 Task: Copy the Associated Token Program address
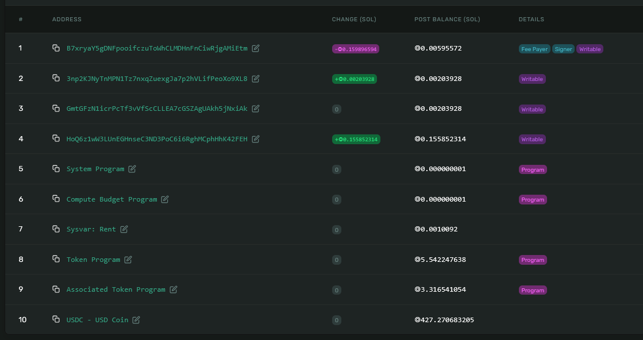point(56,289)
